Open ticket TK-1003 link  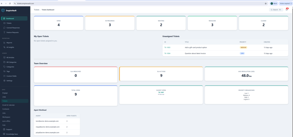pos(167,47)
